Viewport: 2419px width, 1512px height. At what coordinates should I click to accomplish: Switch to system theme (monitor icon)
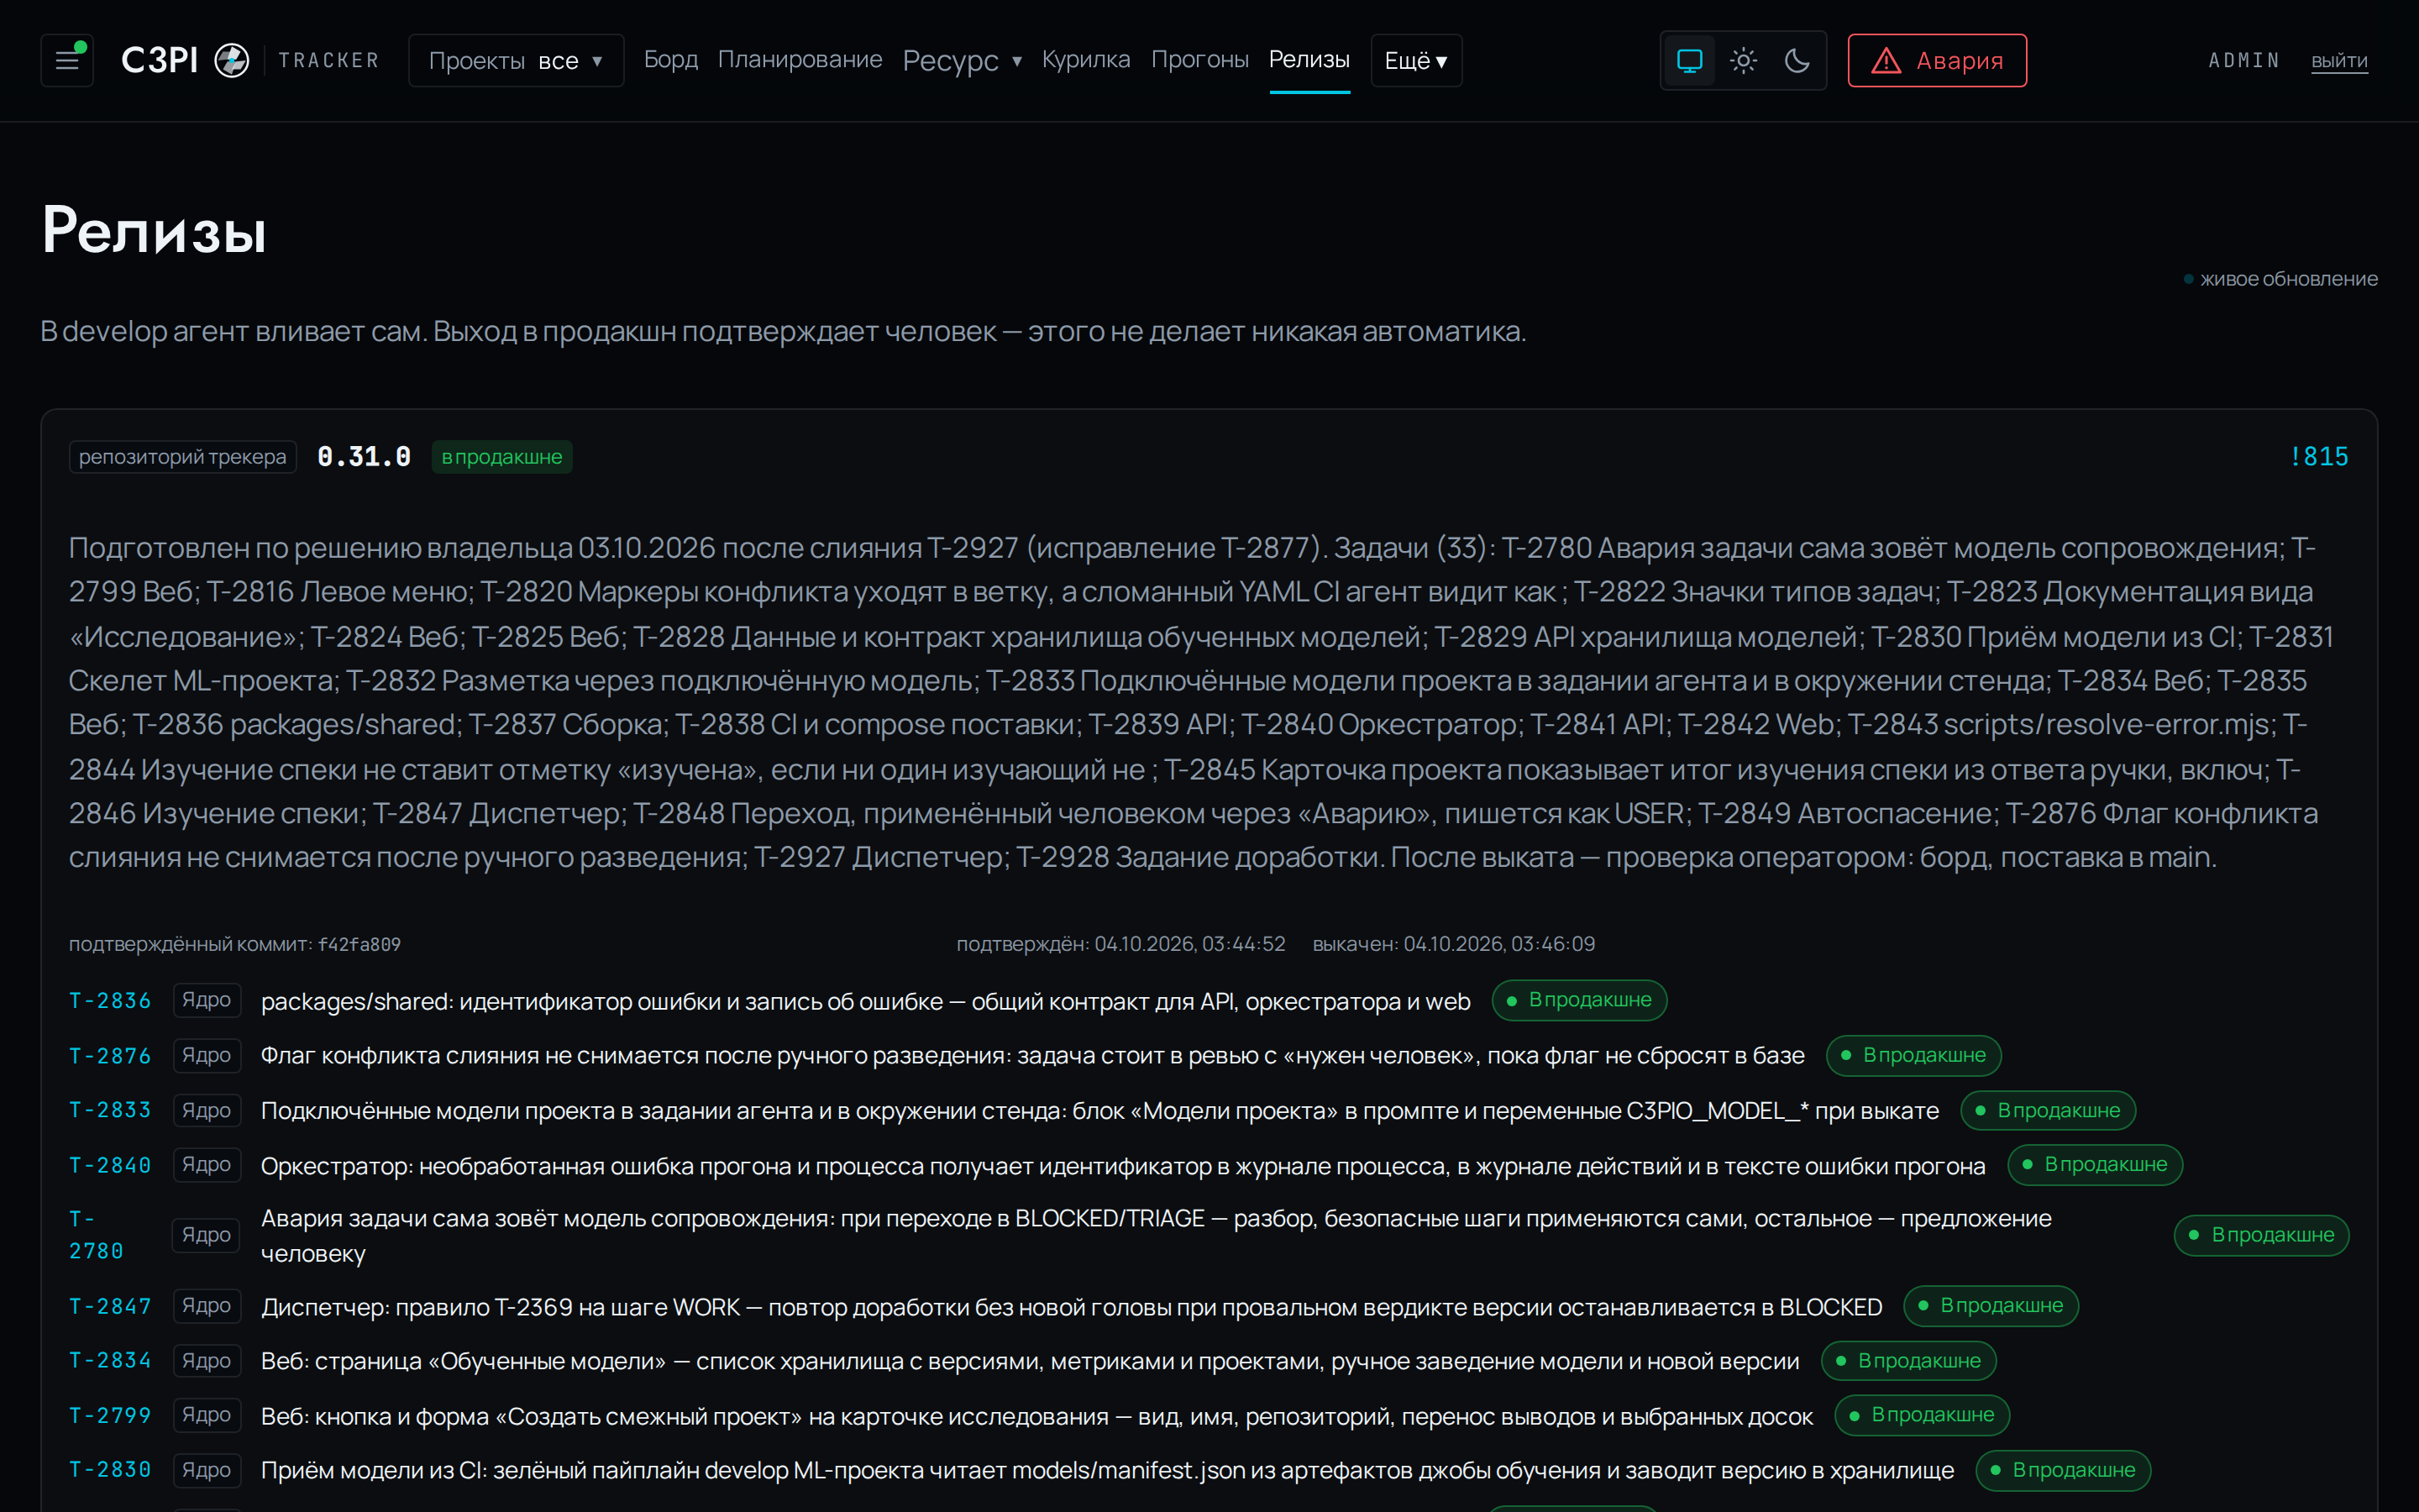[x=1689, y=60]
